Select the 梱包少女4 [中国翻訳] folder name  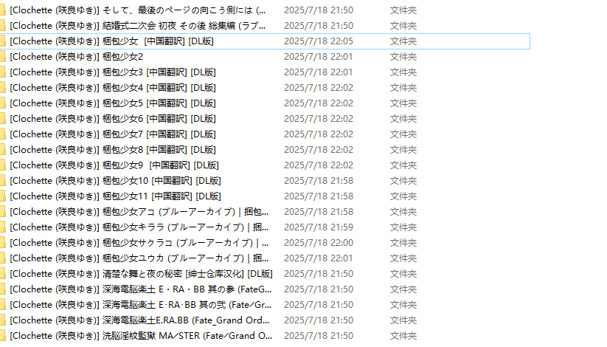coord(113,88)
